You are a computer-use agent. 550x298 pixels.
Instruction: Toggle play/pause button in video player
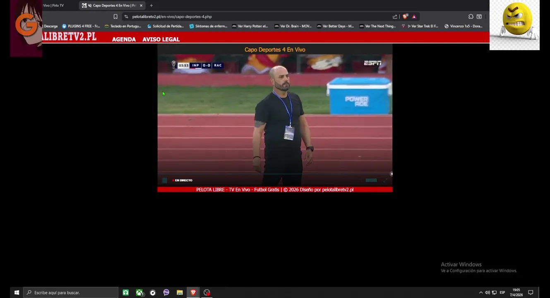coord(164,180)
